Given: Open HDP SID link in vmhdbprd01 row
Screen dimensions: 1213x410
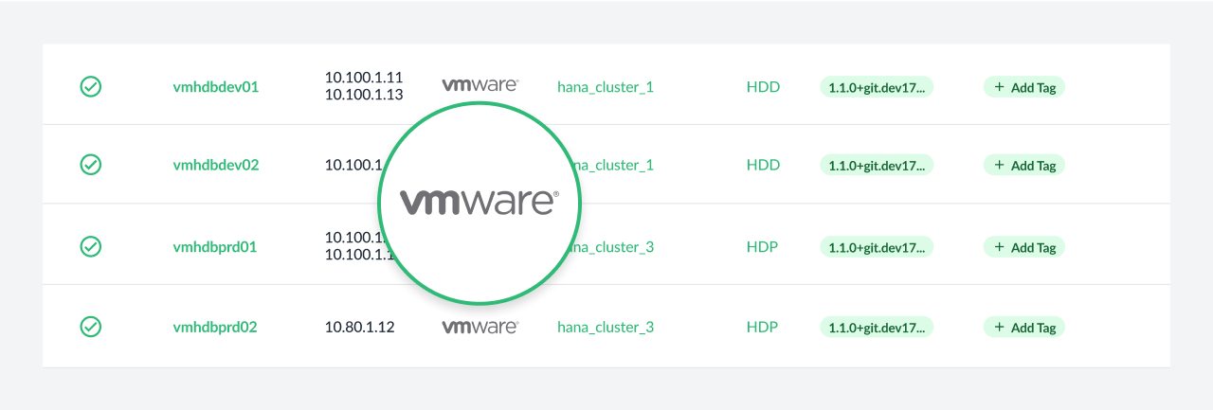Looking at the screenshot, I should (762, 247).
